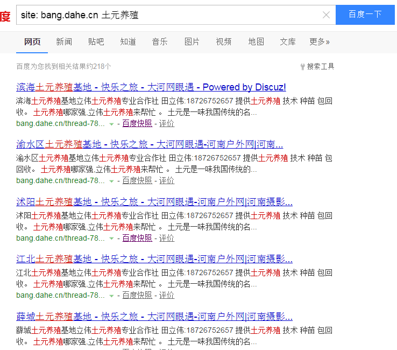Screen dimensions: 397x350
Task: Open the 薛城土元养殖基地 result link
Action: 154,316
